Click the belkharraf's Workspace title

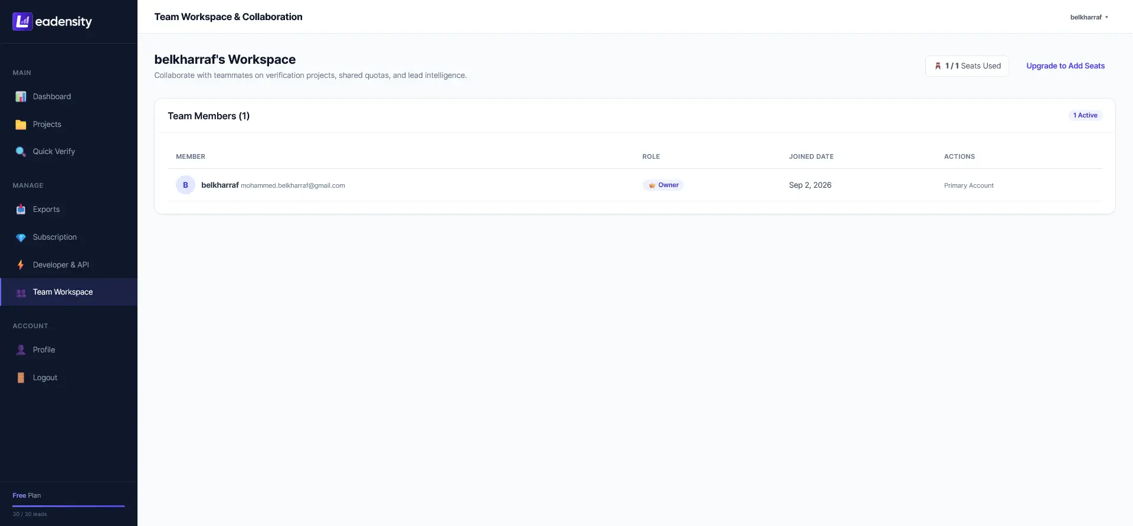click(x=225, y=60)
